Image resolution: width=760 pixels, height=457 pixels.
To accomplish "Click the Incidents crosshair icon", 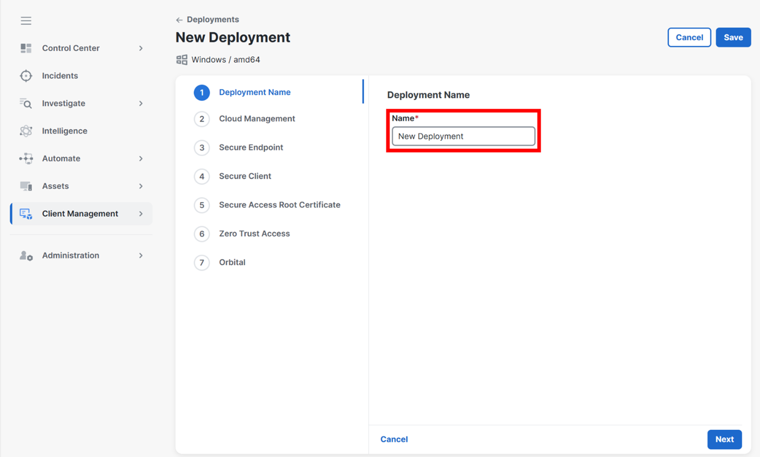I will pyautogui.click(x=26, y=76).
